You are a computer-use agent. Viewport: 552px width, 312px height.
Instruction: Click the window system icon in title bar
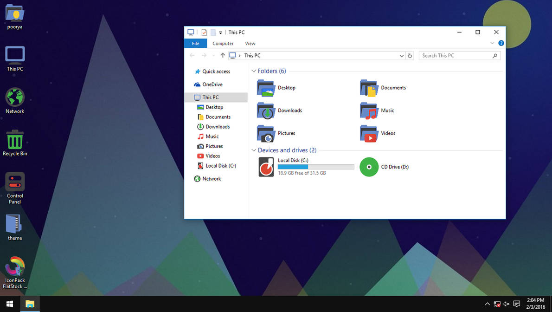pos(191,32)
